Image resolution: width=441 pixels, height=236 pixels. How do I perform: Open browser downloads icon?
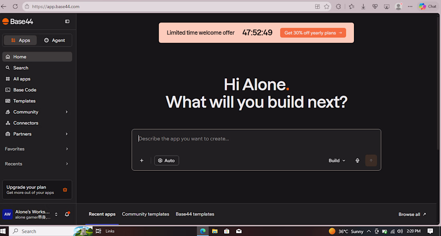point(363,6)
